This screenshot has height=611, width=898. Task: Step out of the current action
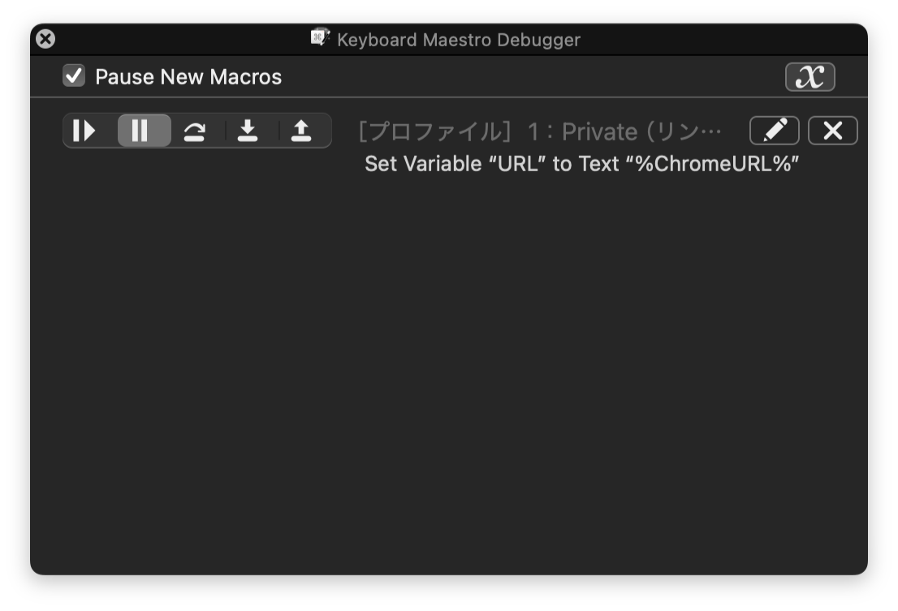tap(301, 131)
